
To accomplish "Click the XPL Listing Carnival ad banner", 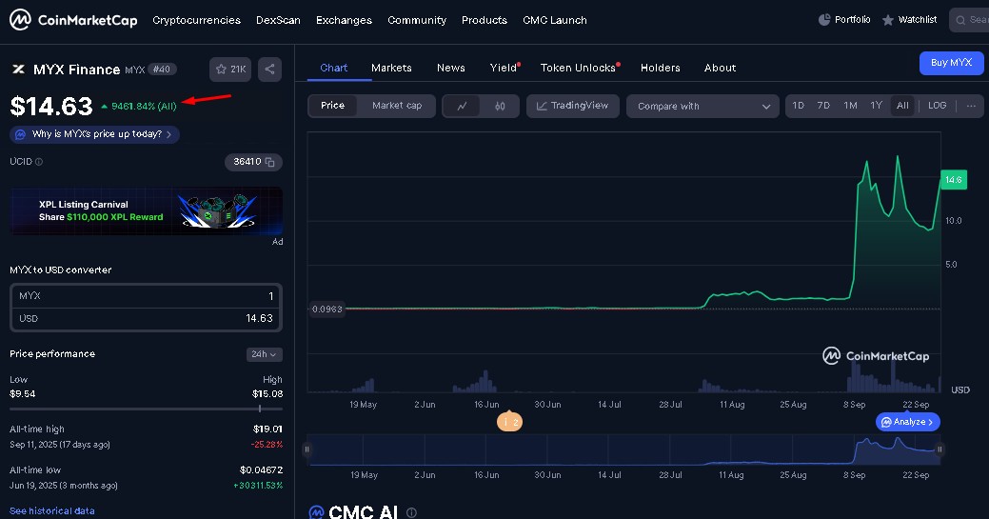I will tap(147, 210).
